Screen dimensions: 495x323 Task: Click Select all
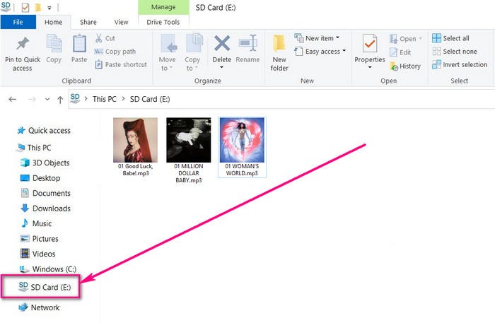[450, 38]
